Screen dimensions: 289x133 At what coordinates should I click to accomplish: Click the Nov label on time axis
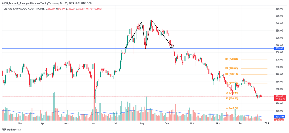coord(218,123)
